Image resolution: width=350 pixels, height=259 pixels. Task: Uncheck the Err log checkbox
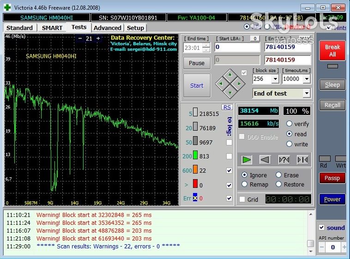pyautogui.click(x=229, y=198)
